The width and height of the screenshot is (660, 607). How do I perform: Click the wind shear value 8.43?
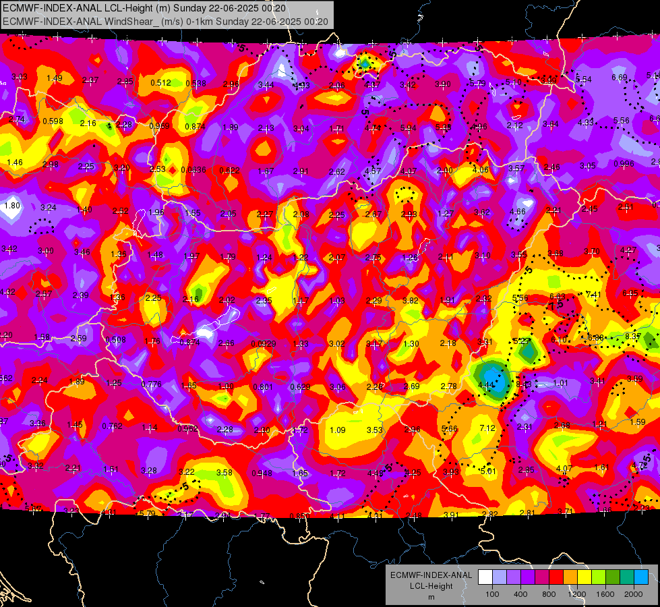(524, 384)
